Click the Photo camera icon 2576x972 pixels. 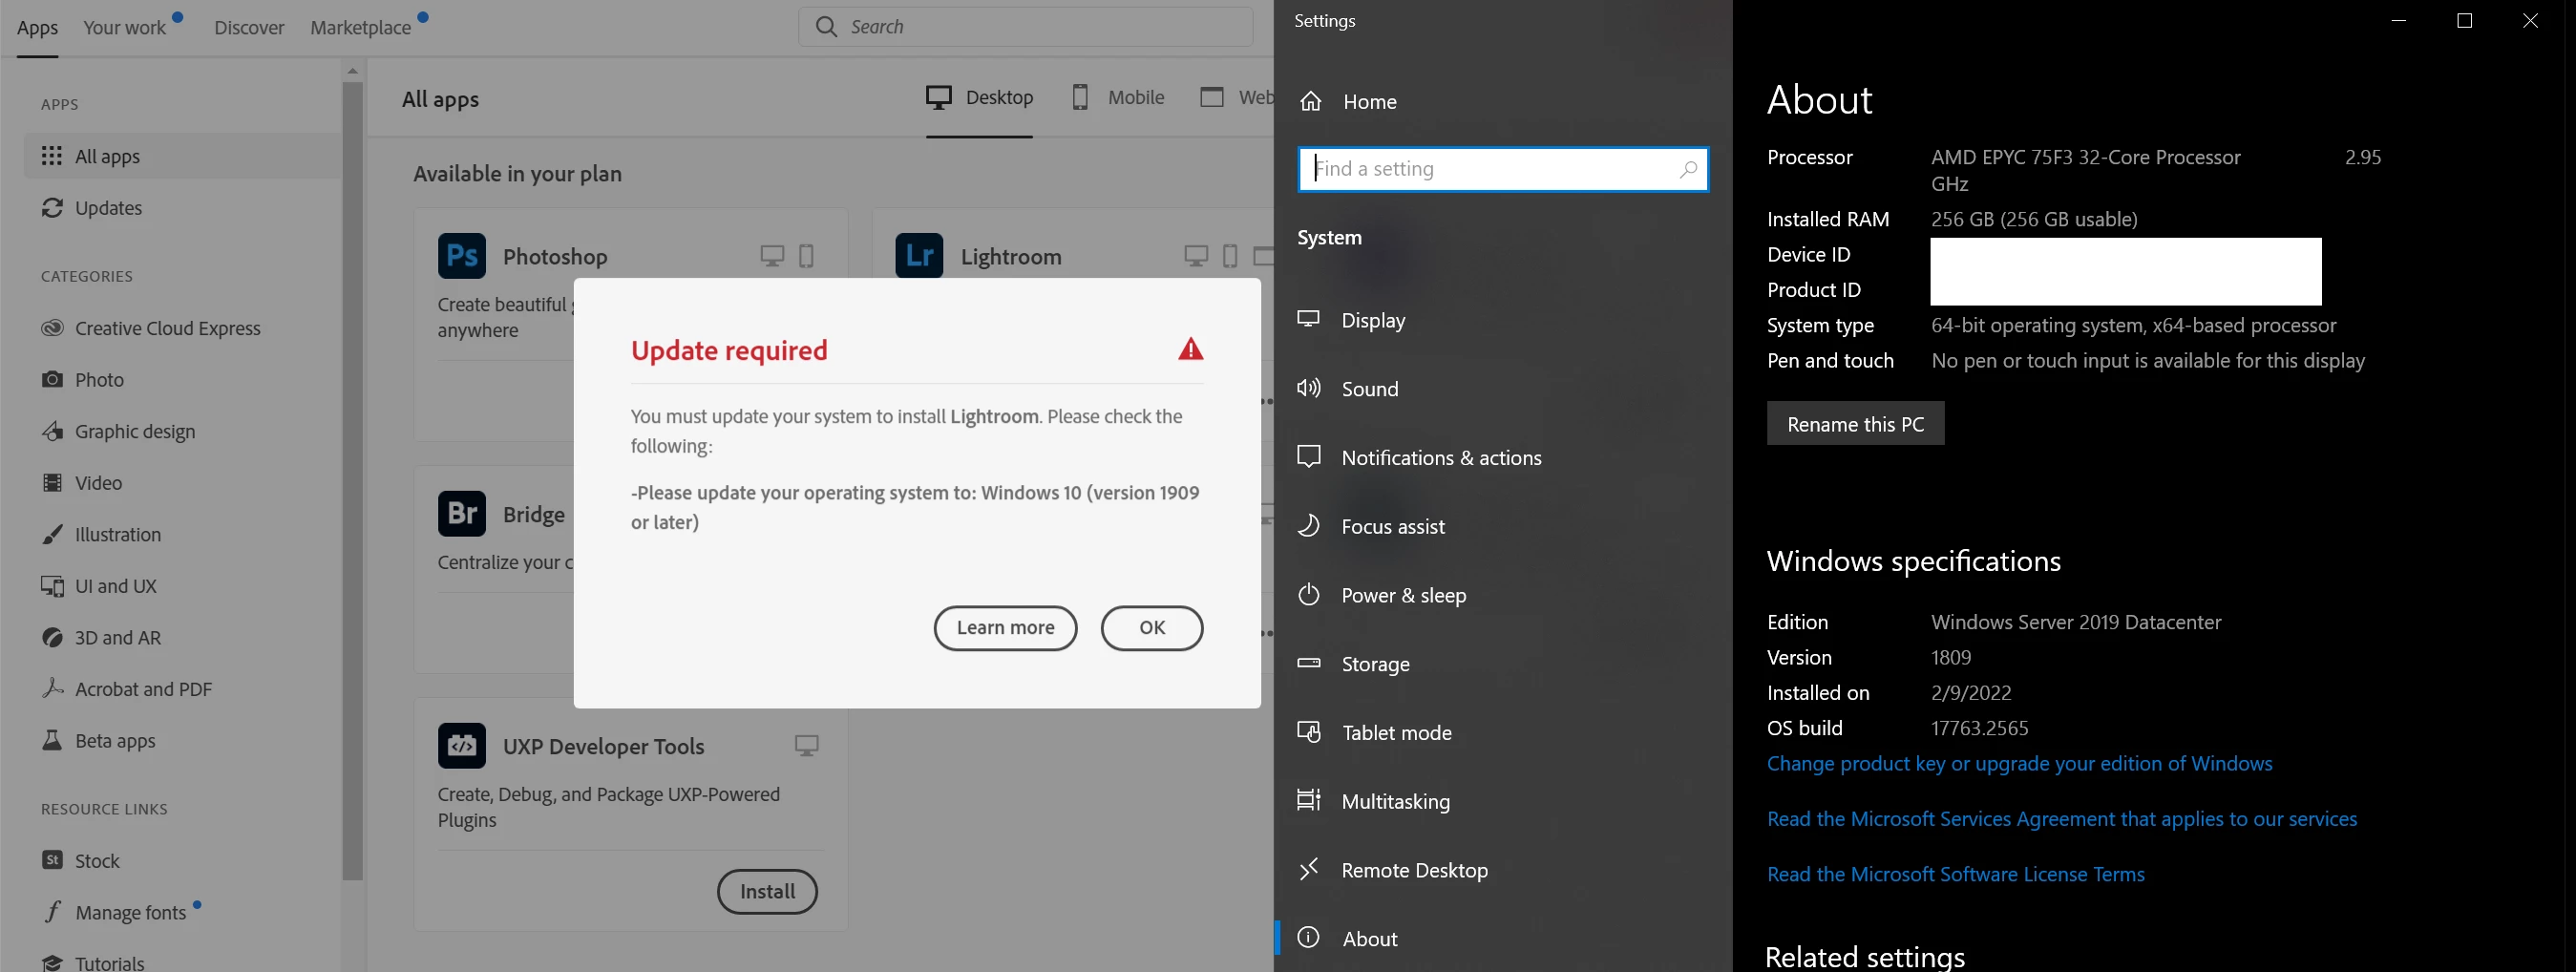click(x=52, y=380)
